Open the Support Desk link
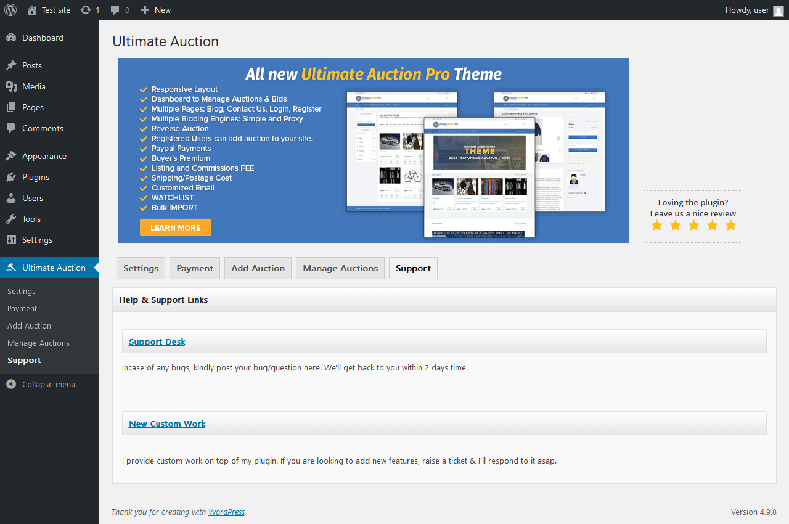The image size is (789, 524). click(157, 342)
